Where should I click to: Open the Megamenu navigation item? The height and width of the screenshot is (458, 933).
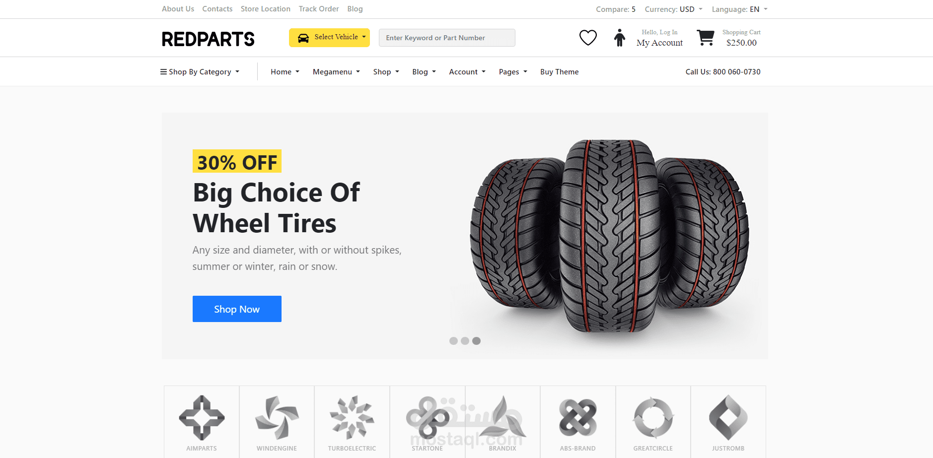click(336, 72)
